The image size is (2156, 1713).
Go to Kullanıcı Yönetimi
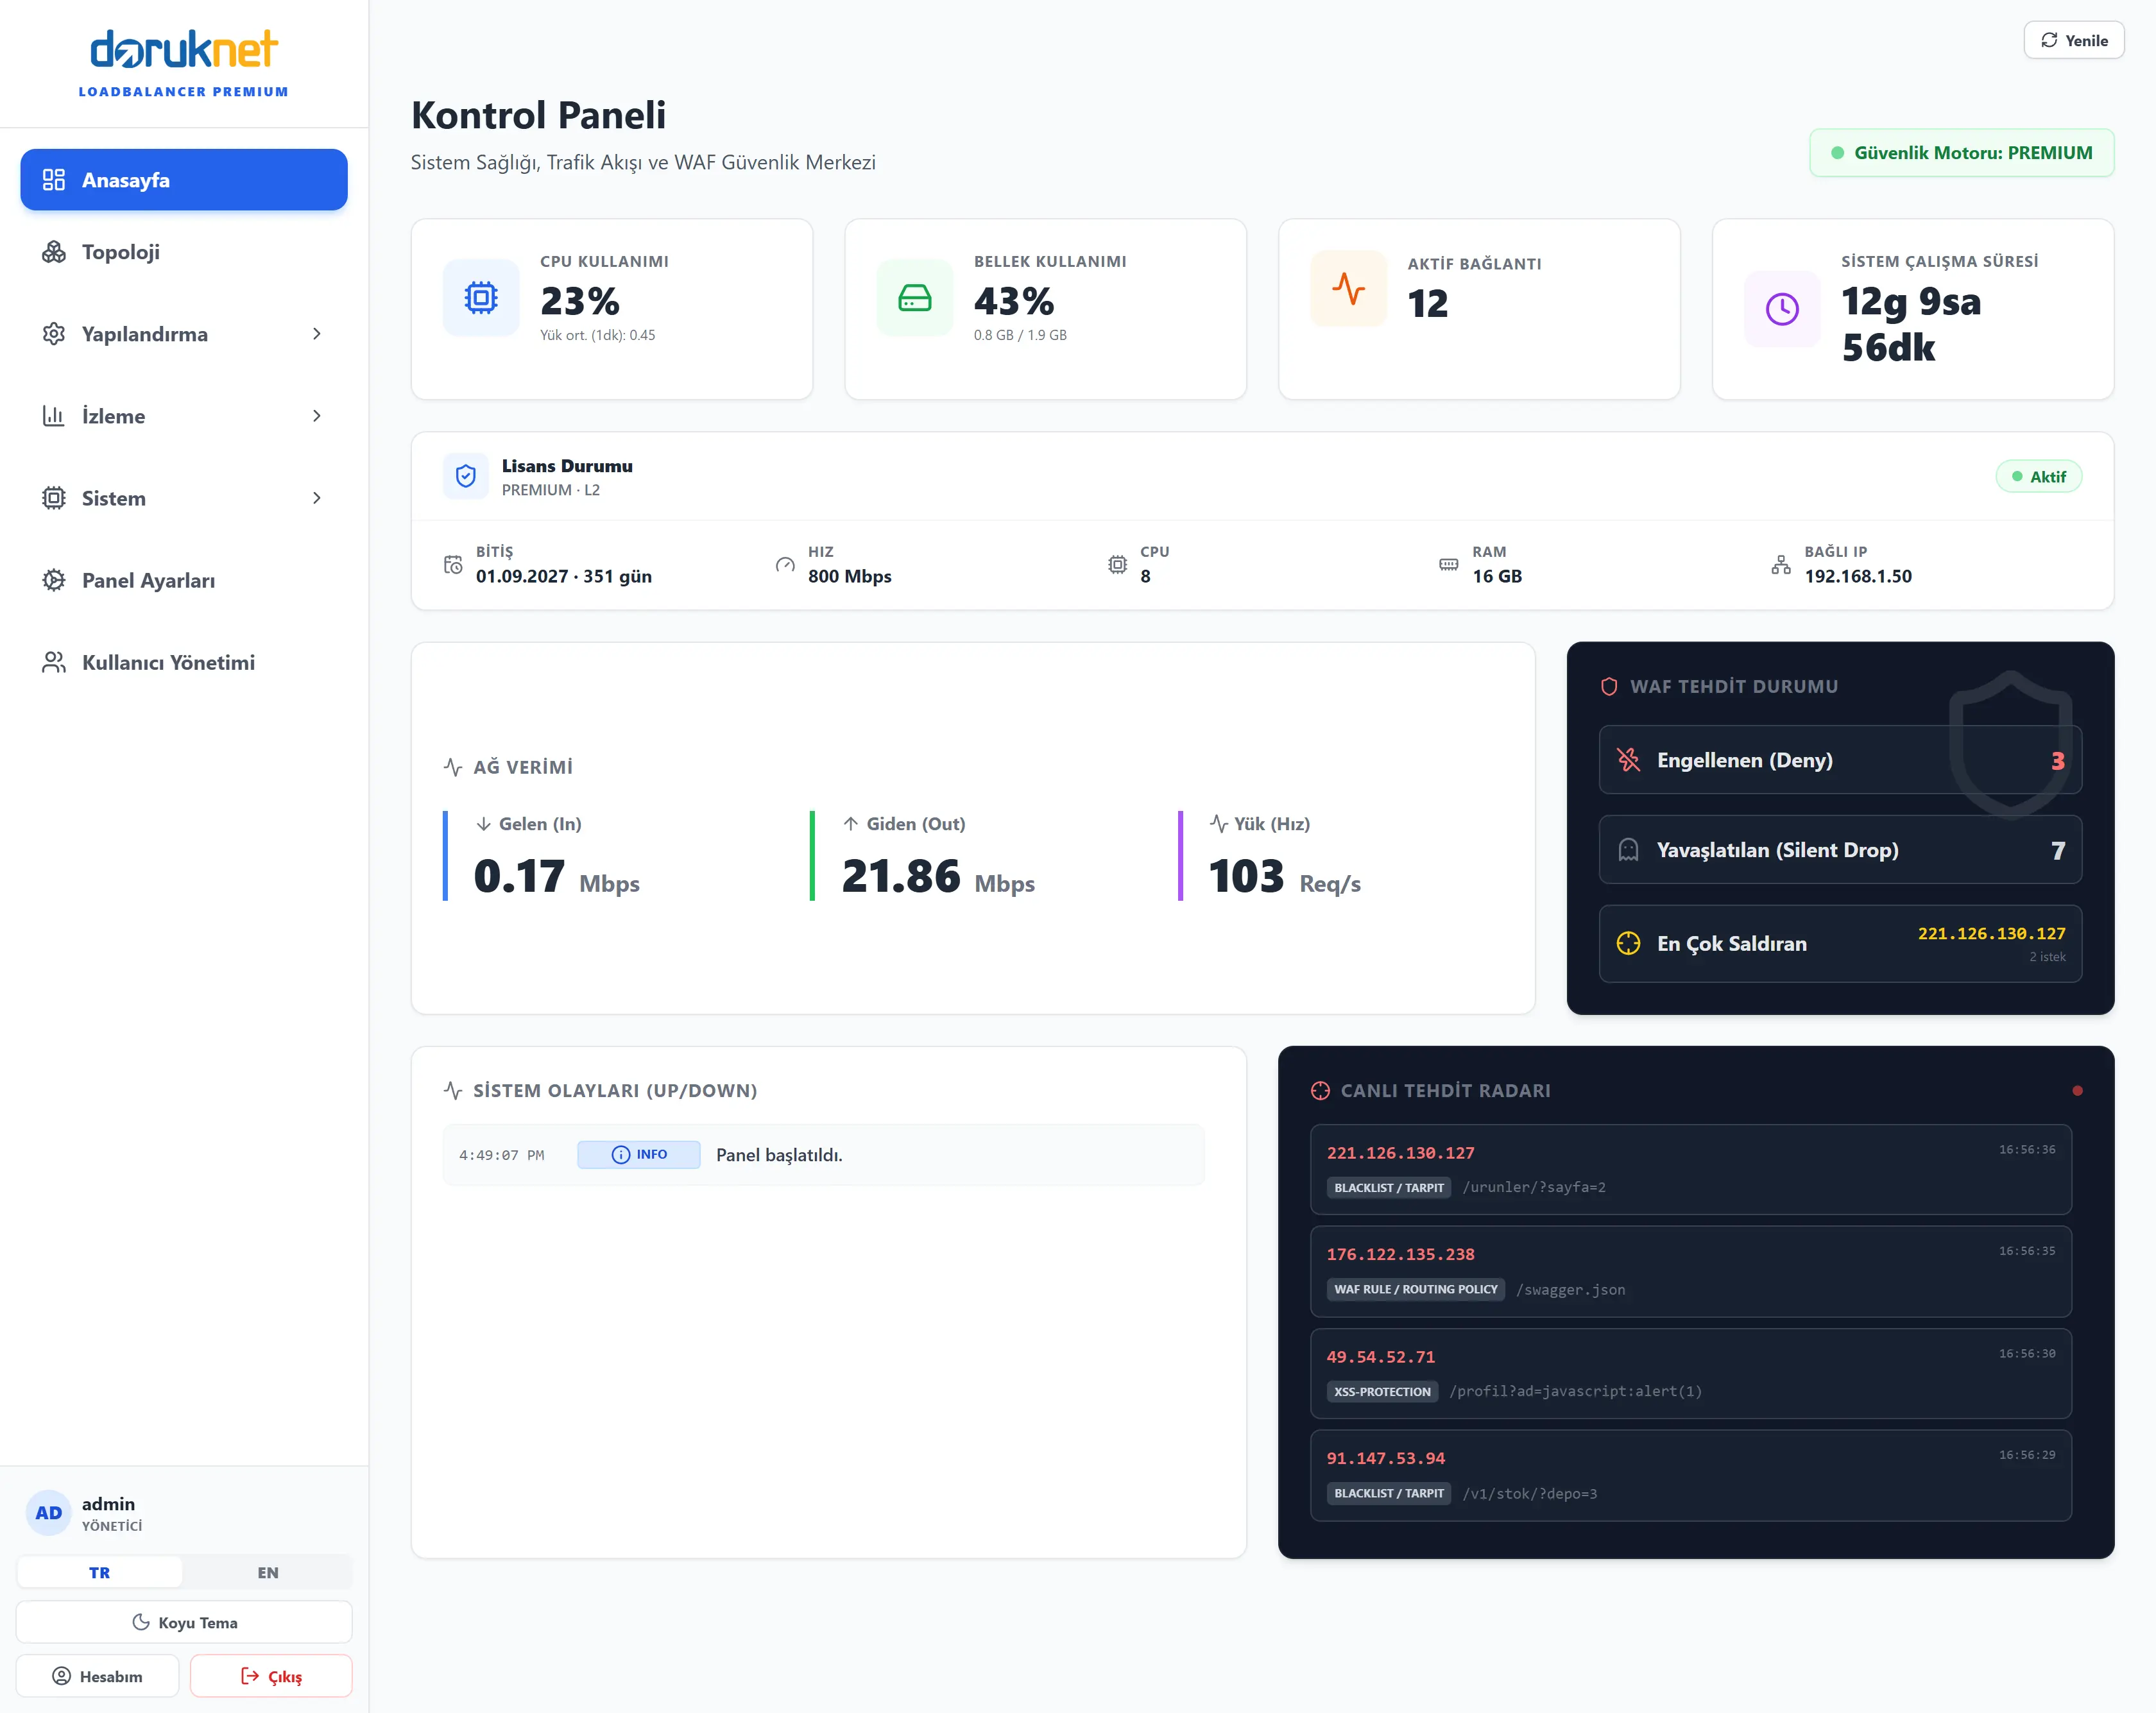pyautogui.click(x=184, y=662)
